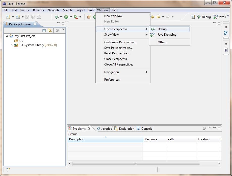Open the Run launch dropdown arrow
Image resolution: width=232 pixels, height=176 pixels.
tap(71, 17)
